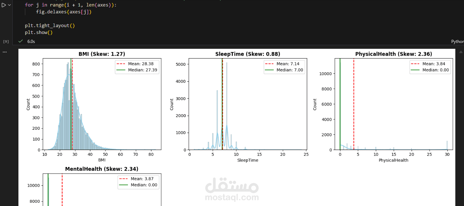The height and width of the screenshot is (206, 464).
Task: Open the cell output ellipsis menu
Action: [5, 52]
